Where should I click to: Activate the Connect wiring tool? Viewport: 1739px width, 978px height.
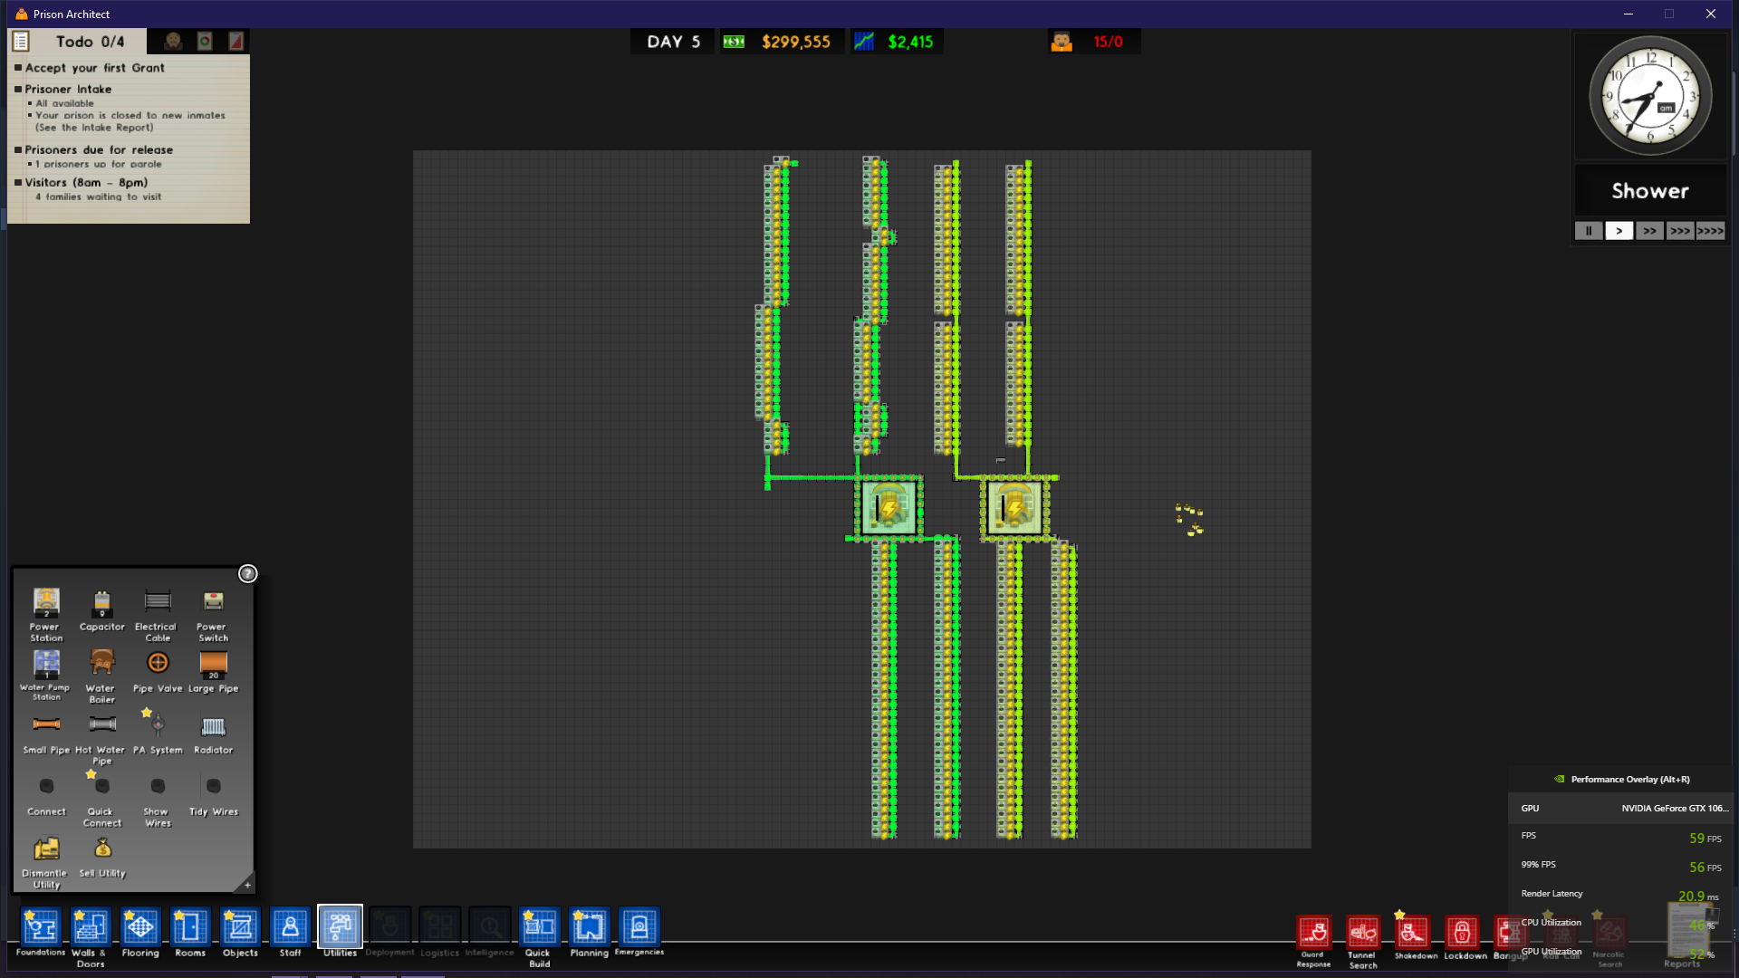[x=45, y=795]
